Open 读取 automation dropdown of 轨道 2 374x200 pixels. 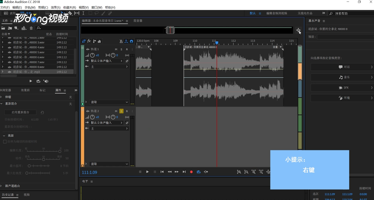click(x=109, y=164)
